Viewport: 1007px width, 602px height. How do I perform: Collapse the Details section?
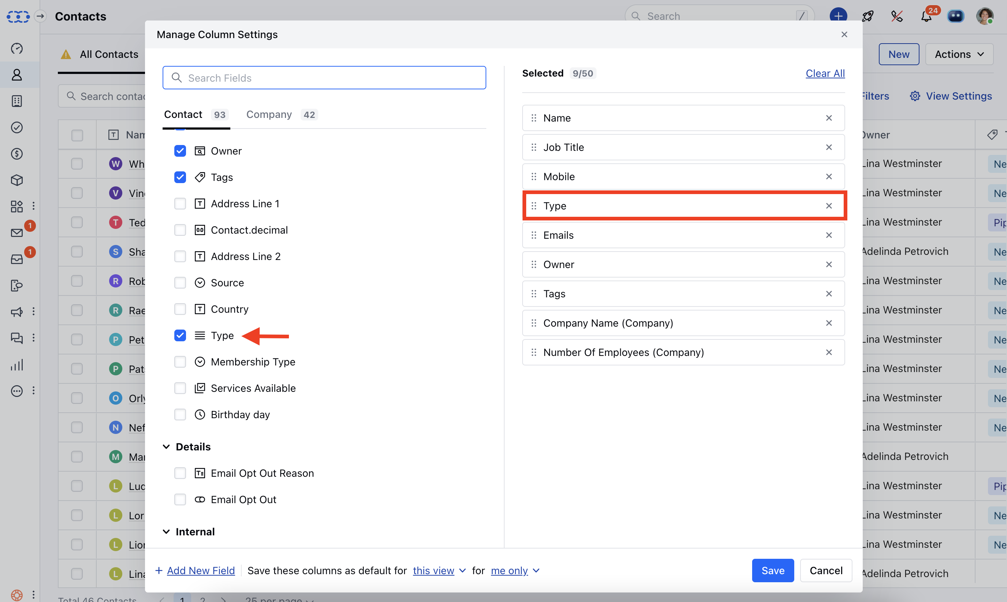pyautogui.click(x=166, y=447)
